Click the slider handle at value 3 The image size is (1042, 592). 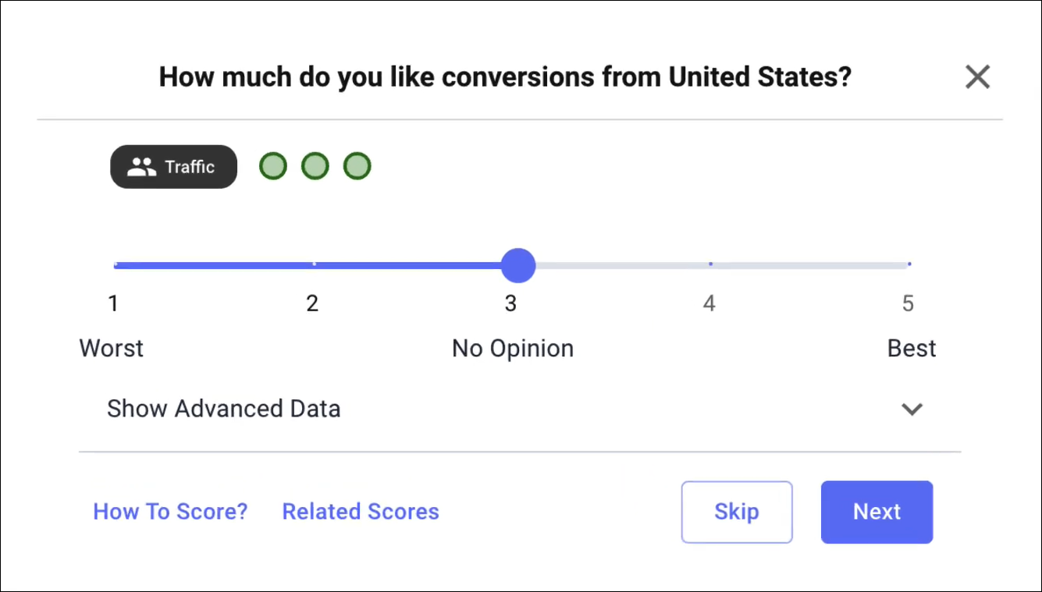(x=517, y=265)
